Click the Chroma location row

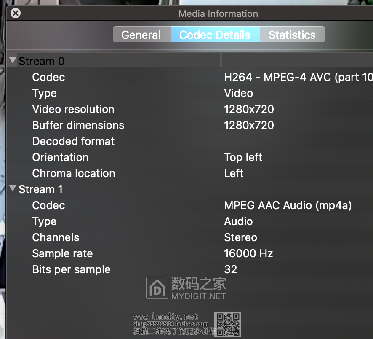[74, 173]
